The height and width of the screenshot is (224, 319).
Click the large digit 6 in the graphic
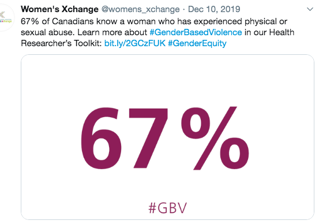(100, 139)
